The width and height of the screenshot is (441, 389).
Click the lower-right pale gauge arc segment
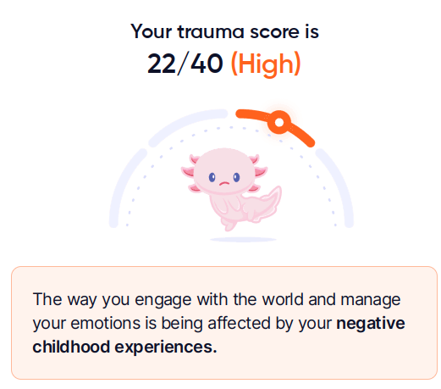[x=334, y=188]
